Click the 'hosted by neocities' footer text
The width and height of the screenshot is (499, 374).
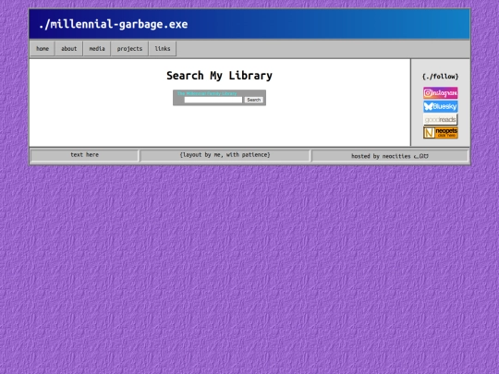coord(390,156)
